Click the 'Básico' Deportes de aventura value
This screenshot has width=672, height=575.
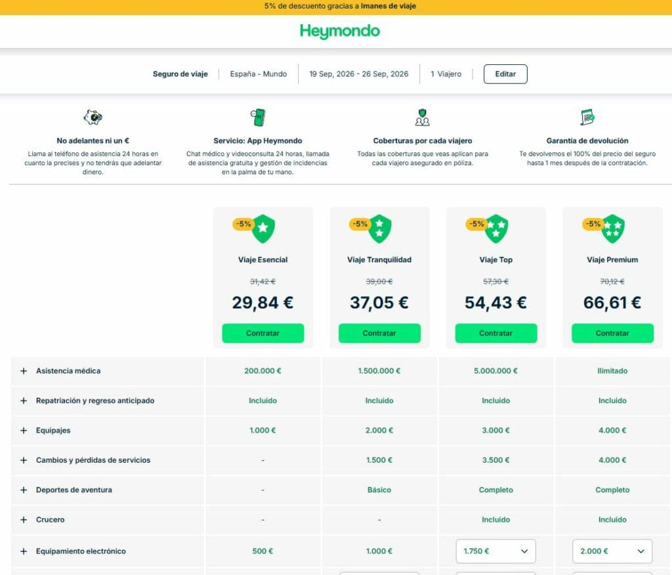pyautogui.click(x=379, y=490)
